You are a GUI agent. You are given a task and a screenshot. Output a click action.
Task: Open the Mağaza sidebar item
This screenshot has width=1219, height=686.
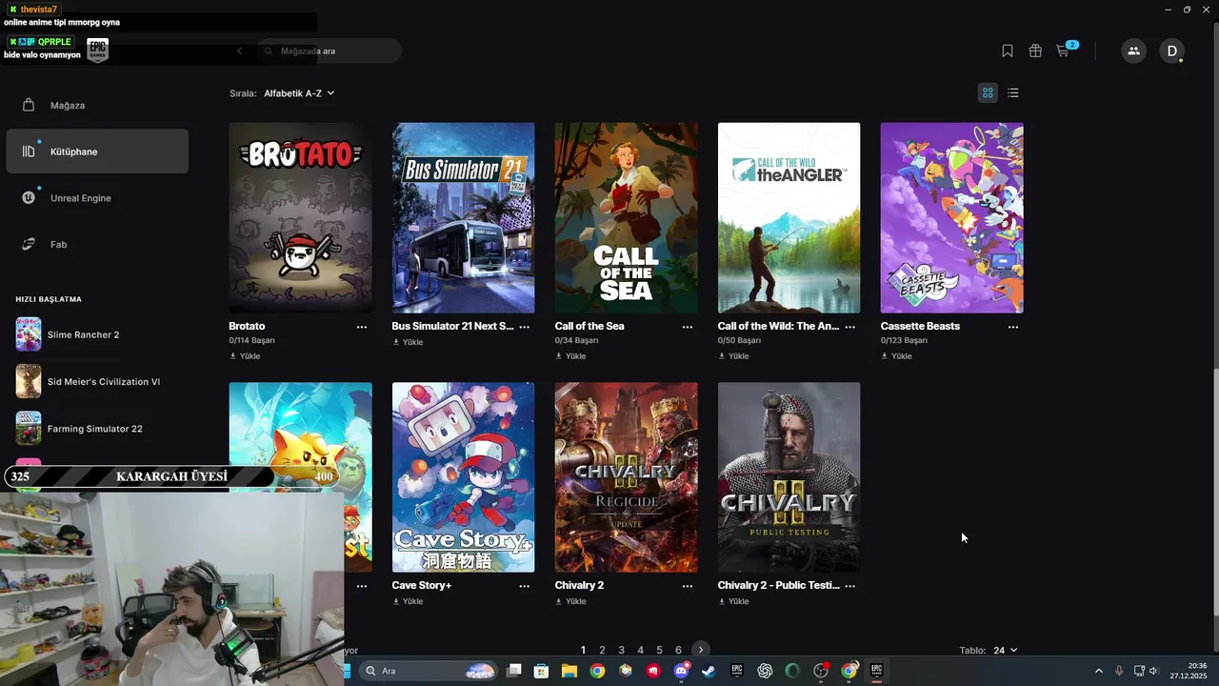click(97, 105)
